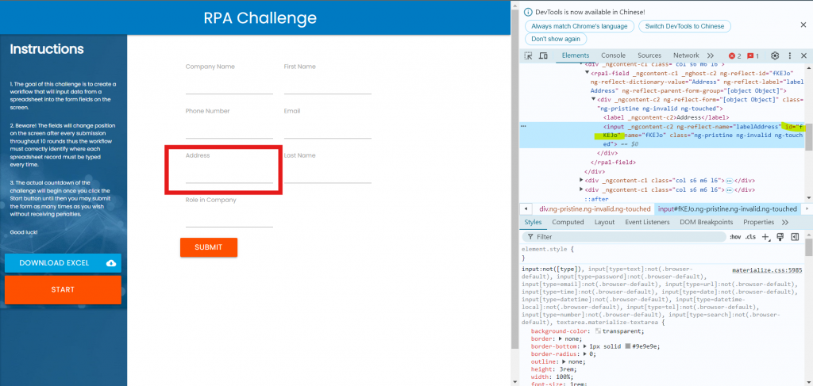The image size is (813, 386).
Task: Click the Don't show again button
Action: 556,39
